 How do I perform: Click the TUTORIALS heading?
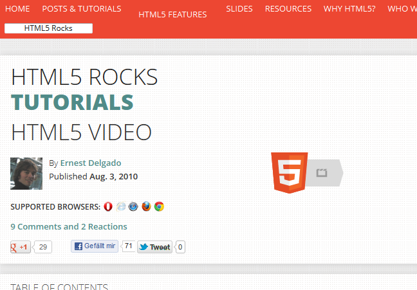coord(72,102)
